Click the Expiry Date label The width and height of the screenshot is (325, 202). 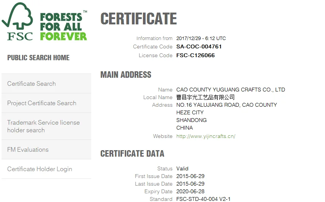tap(159, 192)
